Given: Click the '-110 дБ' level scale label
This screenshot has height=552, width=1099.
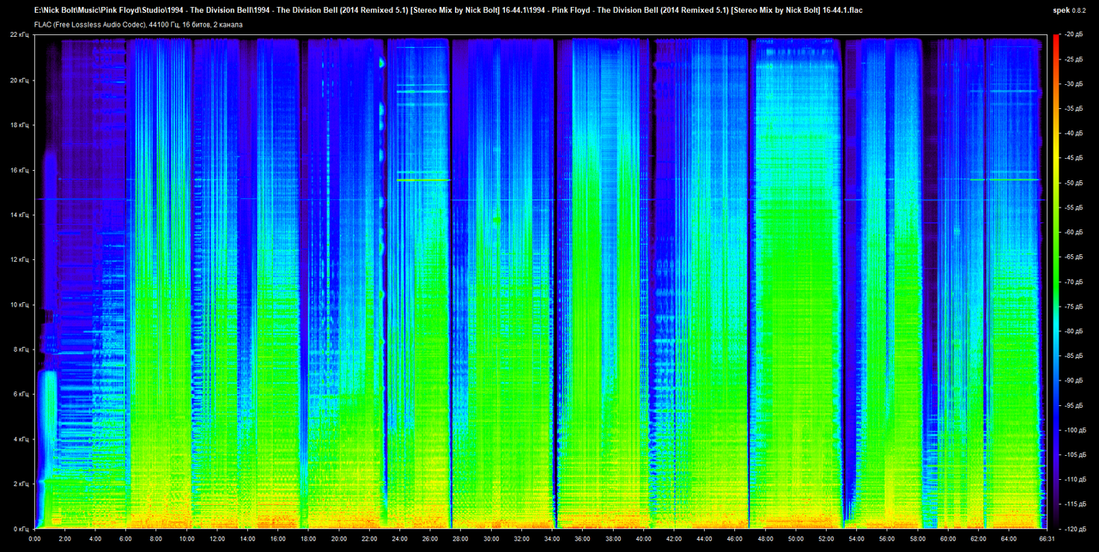Looking at the screenshot, I should pos(1076,479).
